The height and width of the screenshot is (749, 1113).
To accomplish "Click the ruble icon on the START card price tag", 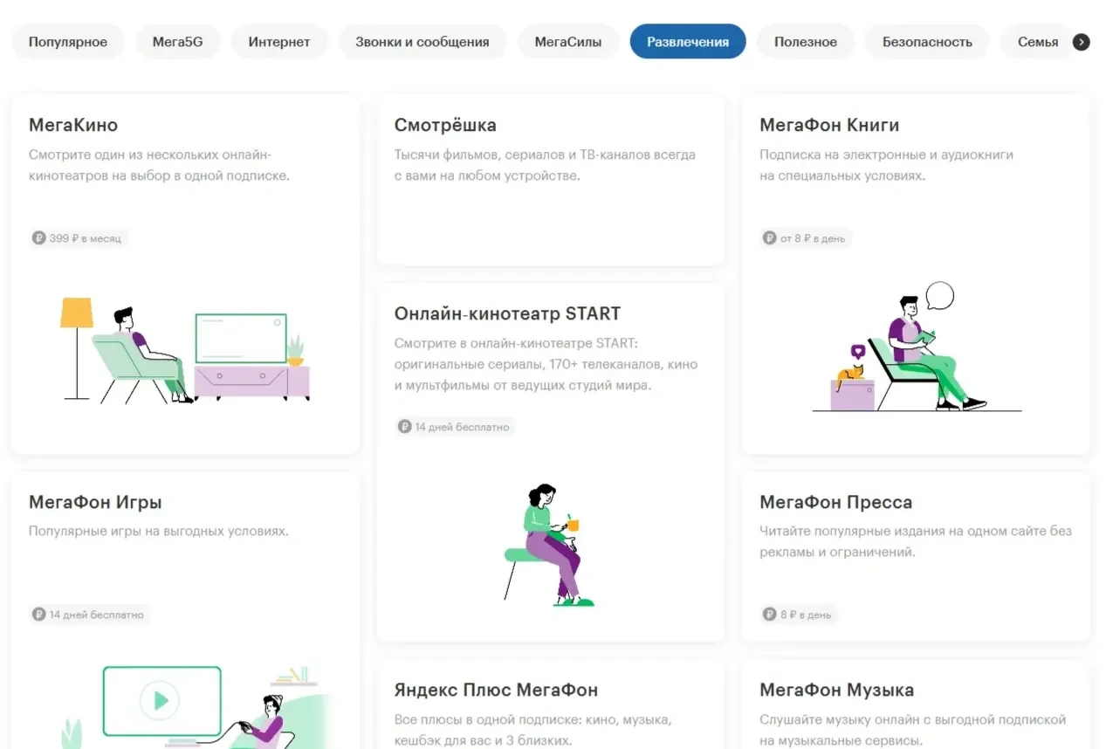I will (404, 427).
